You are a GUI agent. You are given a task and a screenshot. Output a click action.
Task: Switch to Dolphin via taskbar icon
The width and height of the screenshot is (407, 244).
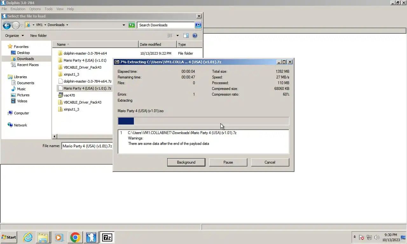91,237
